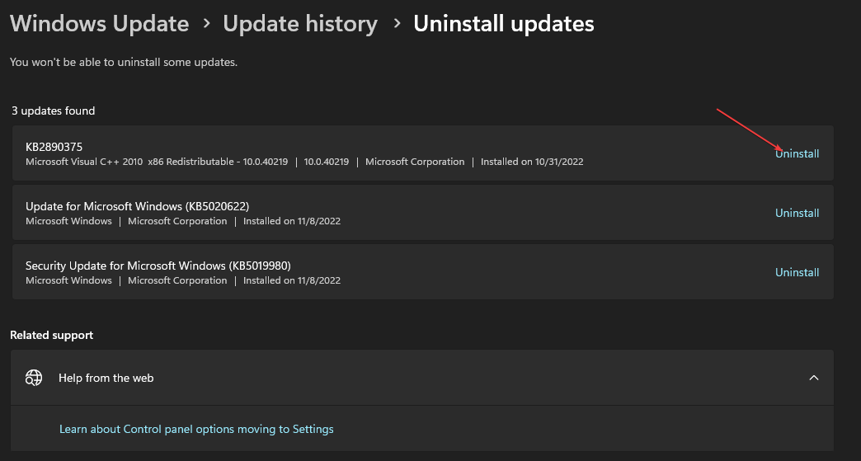The height and width of the screenshot is (461, 861).
Task: Click the Help from the web label
Action: point(106,378)
